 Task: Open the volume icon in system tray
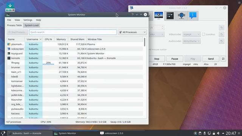click(218, 133)
